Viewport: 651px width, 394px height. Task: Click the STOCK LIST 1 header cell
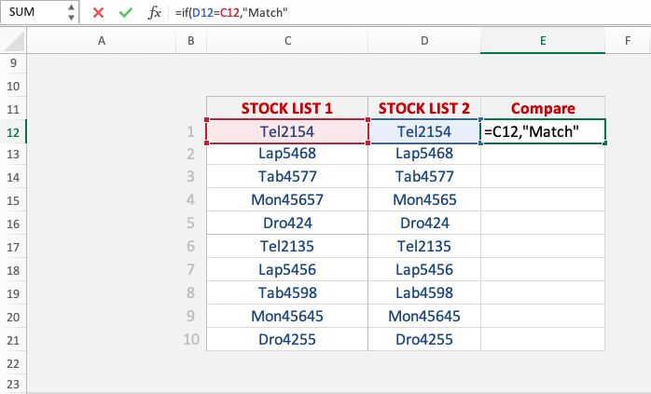click(x=287, y=108)
